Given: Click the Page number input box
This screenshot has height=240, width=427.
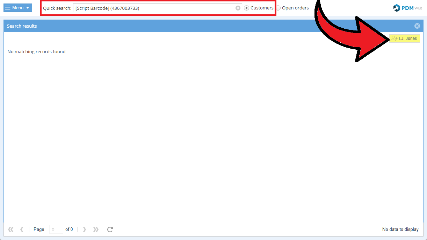Looking at the screenshot, I should [56, 230].
